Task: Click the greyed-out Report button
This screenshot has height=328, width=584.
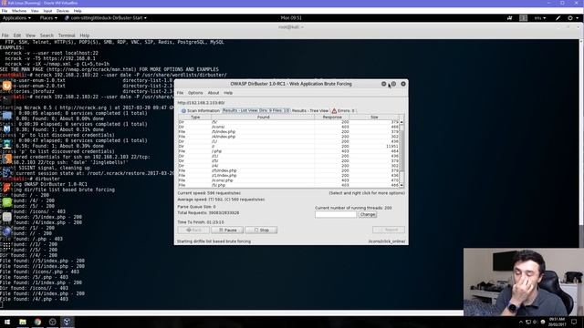Action: point(389,230)
